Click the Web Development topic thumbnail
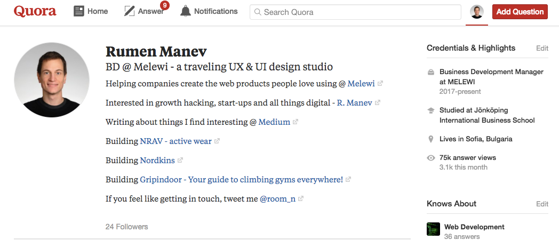Image resolution: width=559 pixels, height=248 pixels. 433,229
